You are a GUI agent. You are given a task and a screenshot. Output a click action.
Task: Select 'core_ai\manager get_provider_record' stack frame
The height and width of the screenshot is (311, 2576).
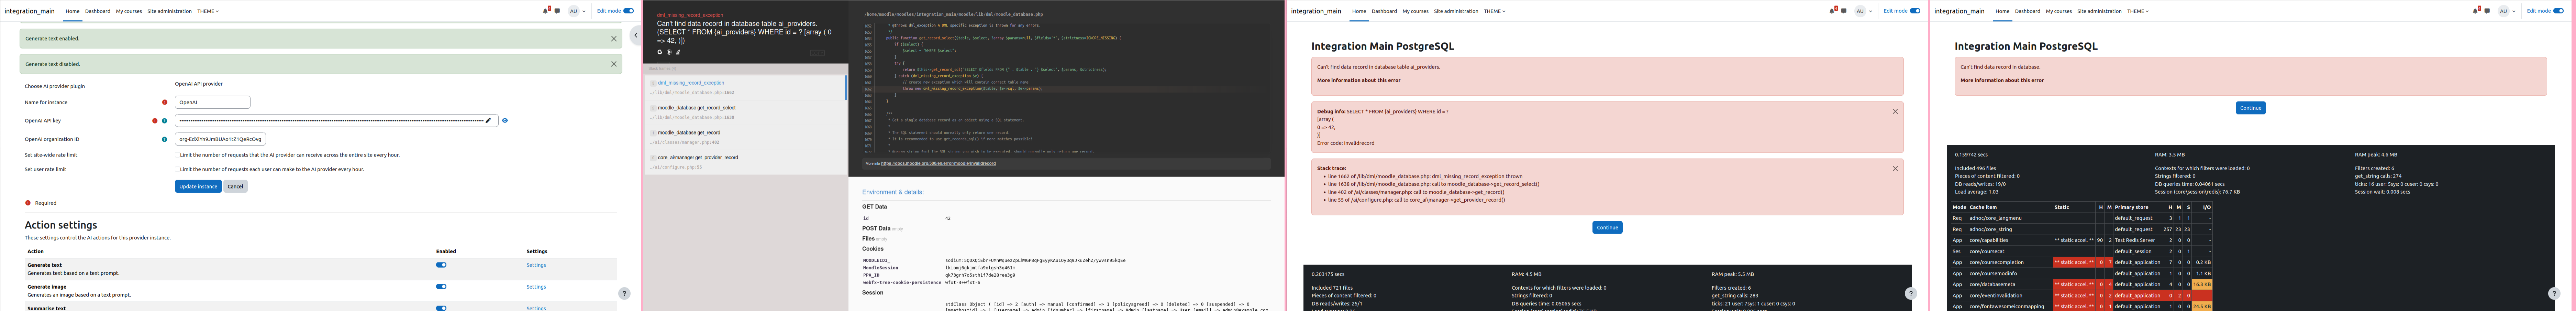click(x=745, y=162)
